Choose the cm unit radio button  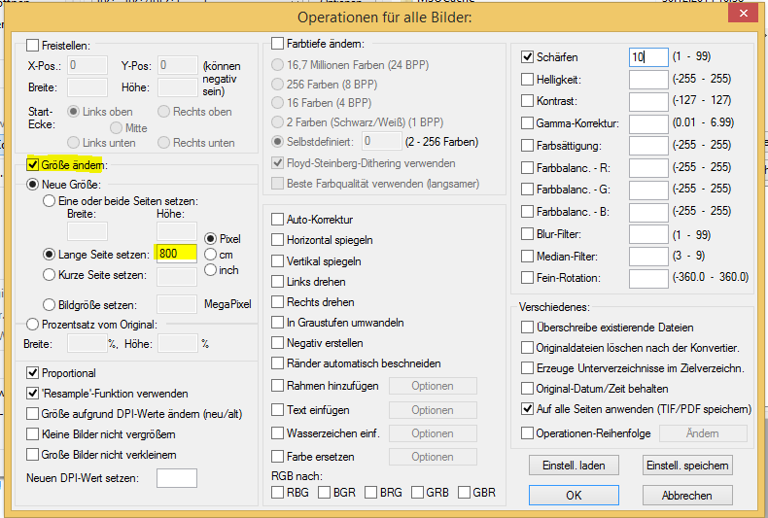point(211,255)
